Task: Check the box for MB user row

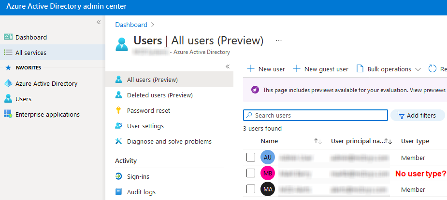Action: pyautogui.click(x=251, y=173)
